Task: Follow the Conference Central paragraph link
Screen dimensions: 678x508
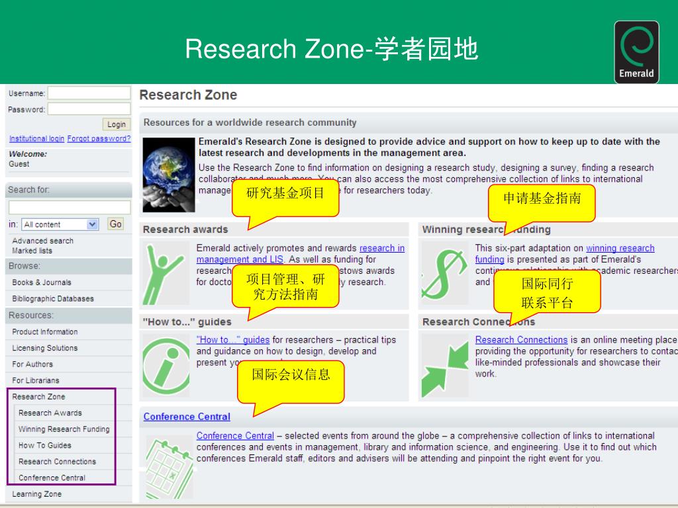Action: (x=235, y=436)
